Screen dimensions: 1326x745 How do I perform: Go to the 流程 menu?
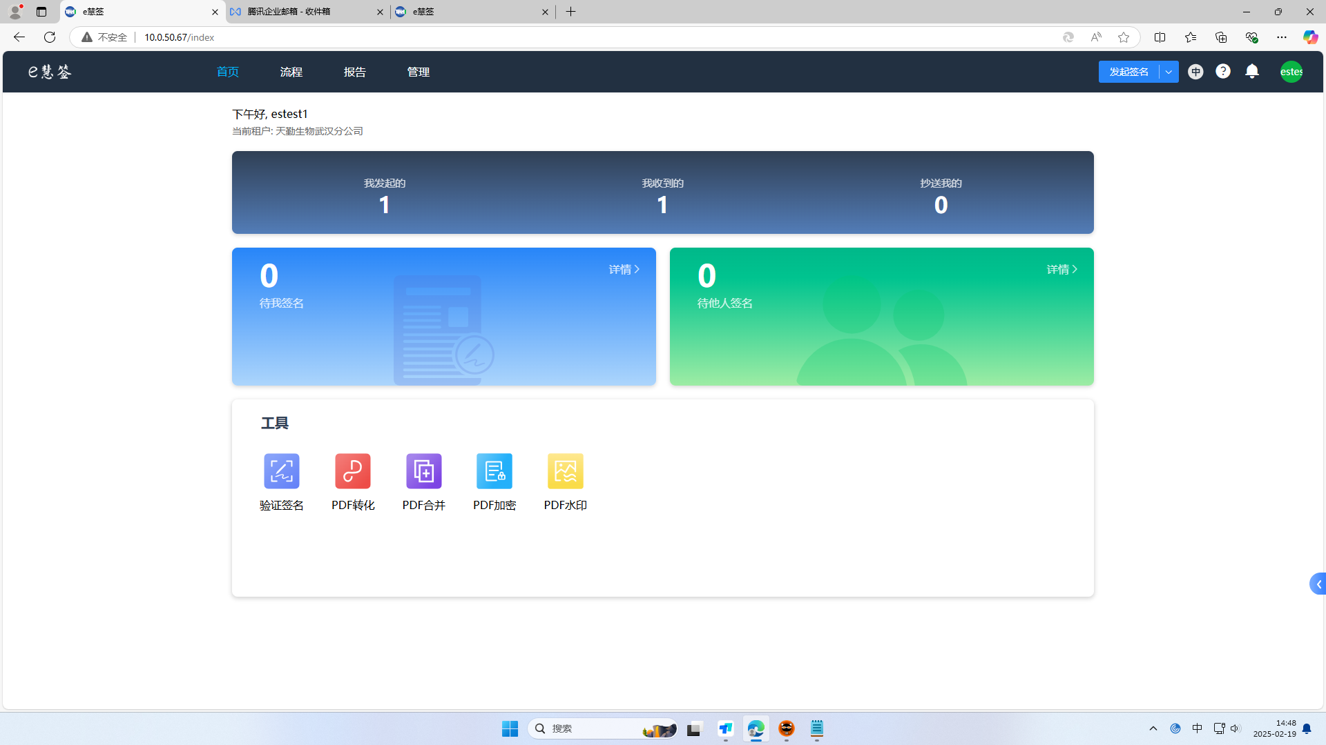(x=291, y=72)
